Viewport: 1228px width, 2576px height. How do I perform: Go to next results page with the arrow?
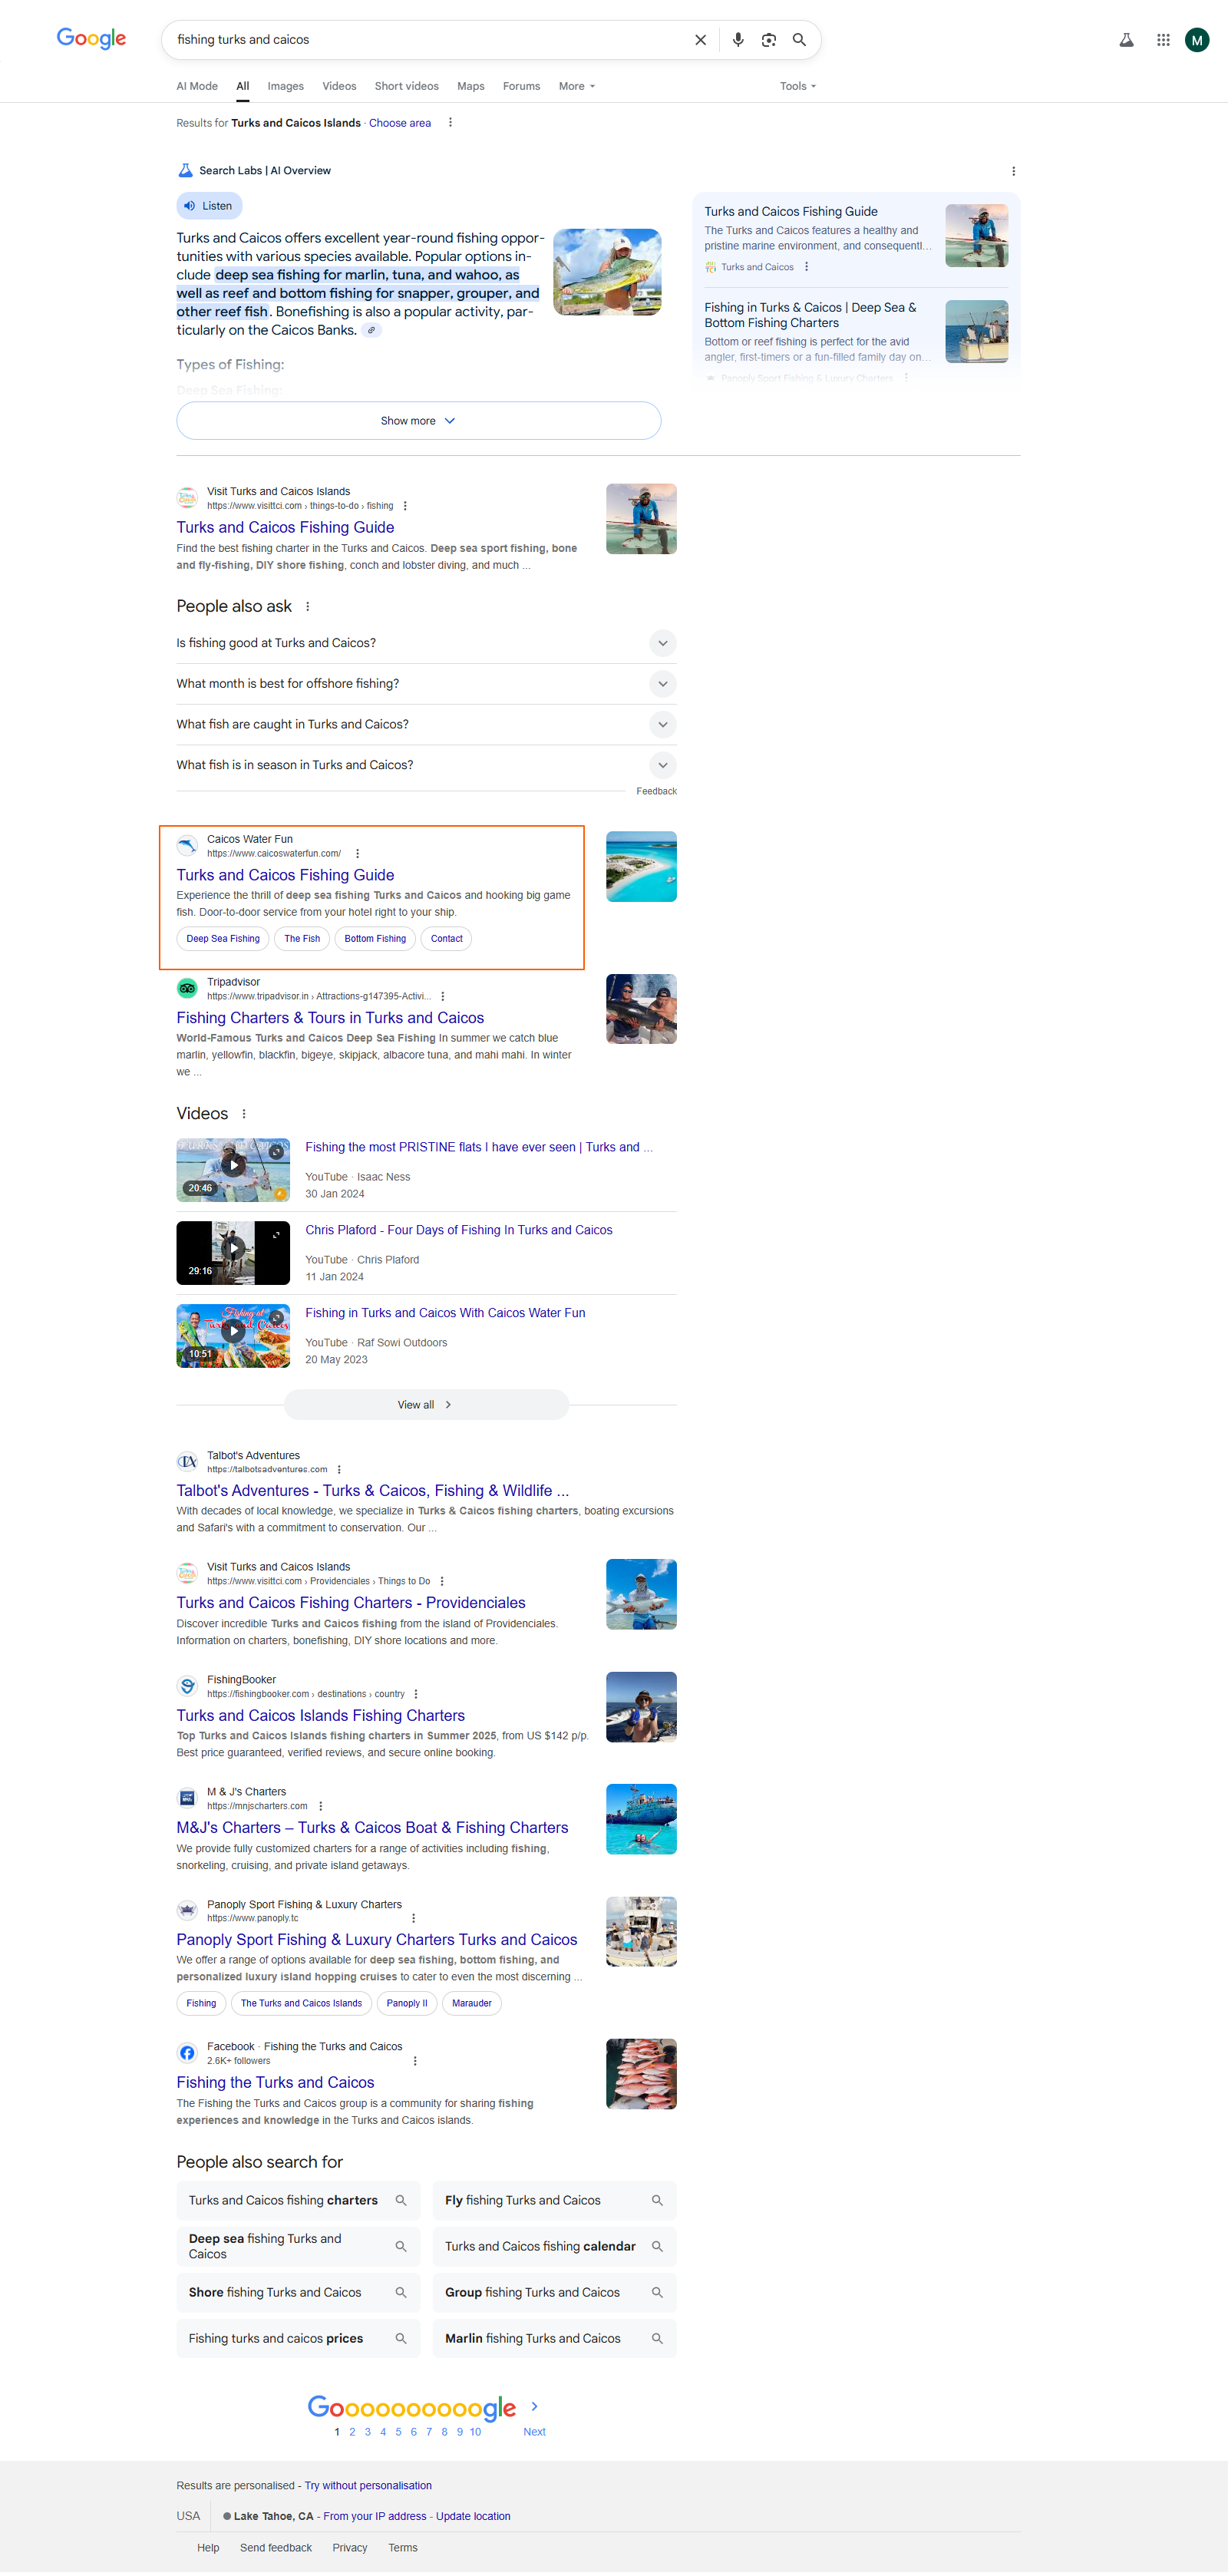(534, 2406)
